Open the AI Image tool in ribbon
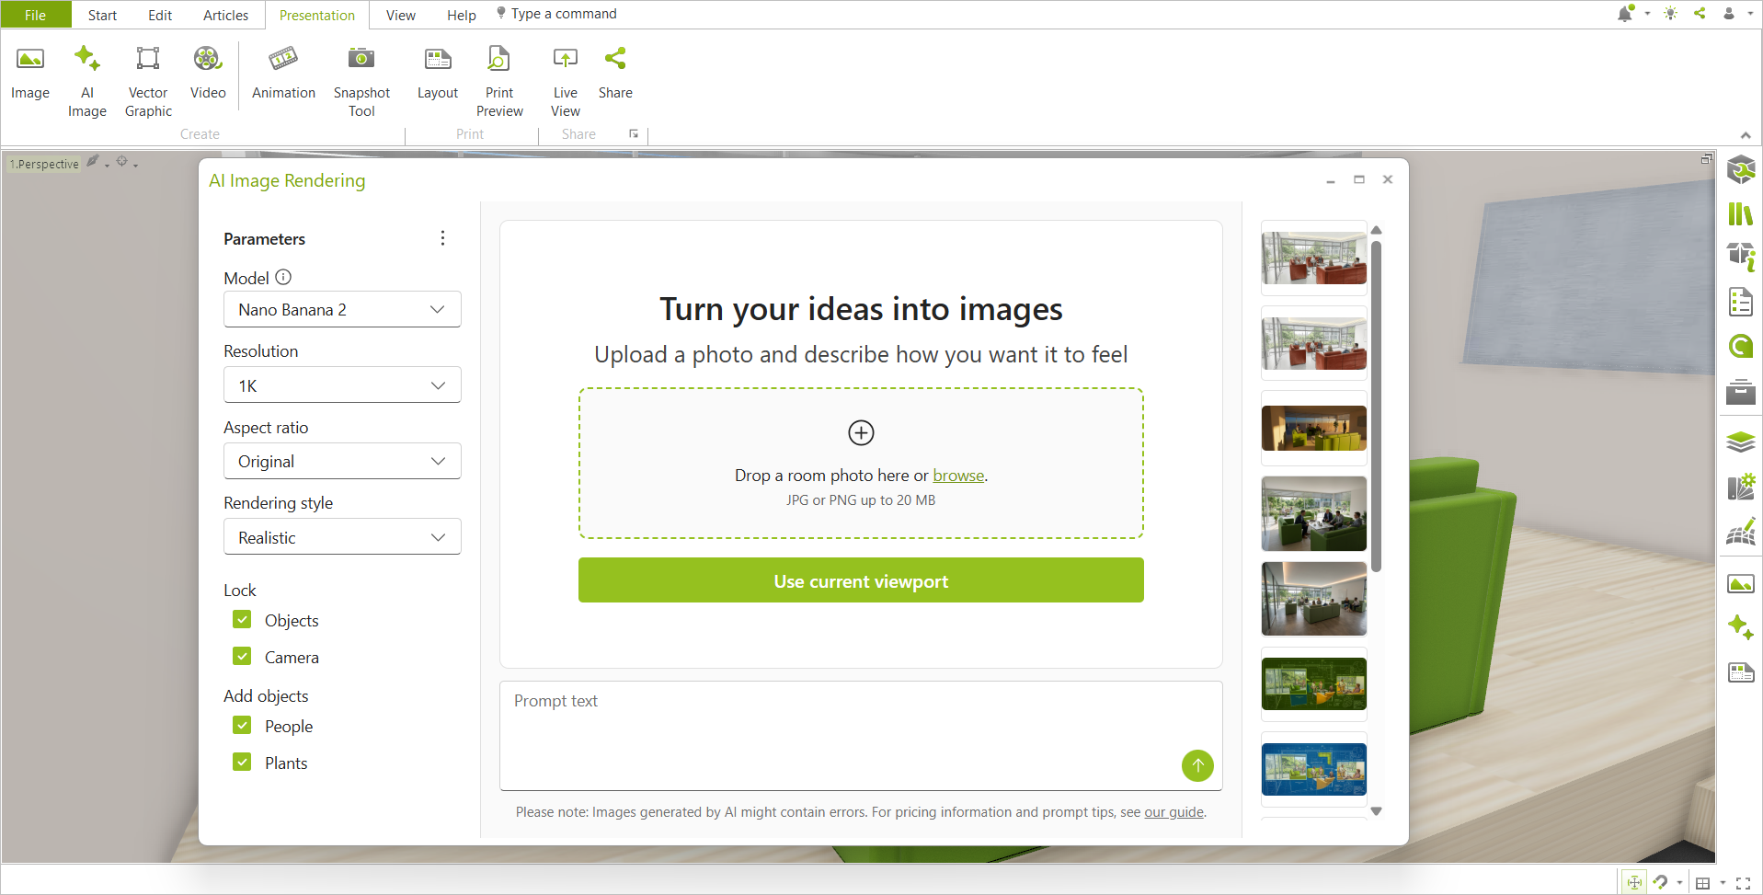Screen dimensions: 1763x895 87,81
